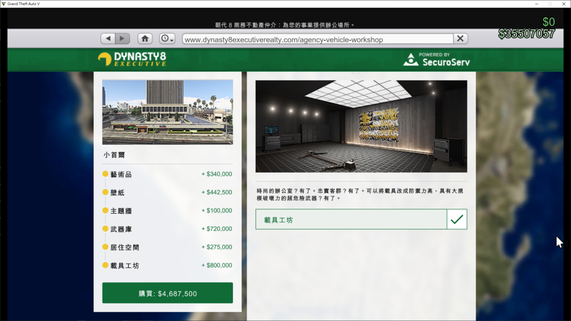Click the yellow dot beside 居住空間

(105, 247)
